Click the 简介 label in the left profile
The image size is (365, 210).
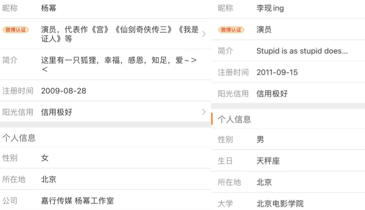pos(10,60)
